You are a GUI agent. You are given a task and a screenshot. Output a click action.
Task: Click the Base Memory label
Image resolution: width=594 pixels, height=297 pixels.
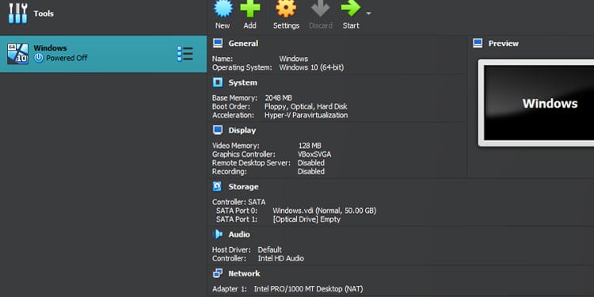pyautogui.click(x=234, y=97)
